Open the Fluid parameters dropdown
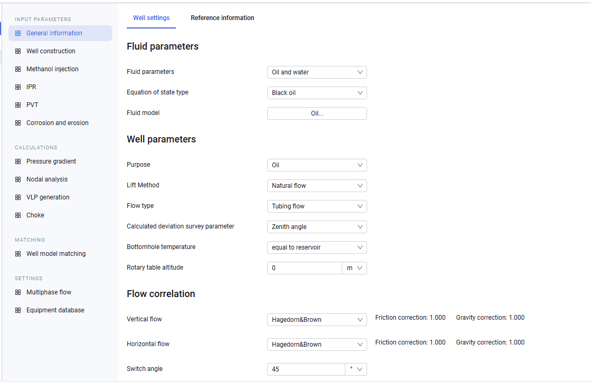This screenshot has height=382, width=591. (x=317, y=72)
